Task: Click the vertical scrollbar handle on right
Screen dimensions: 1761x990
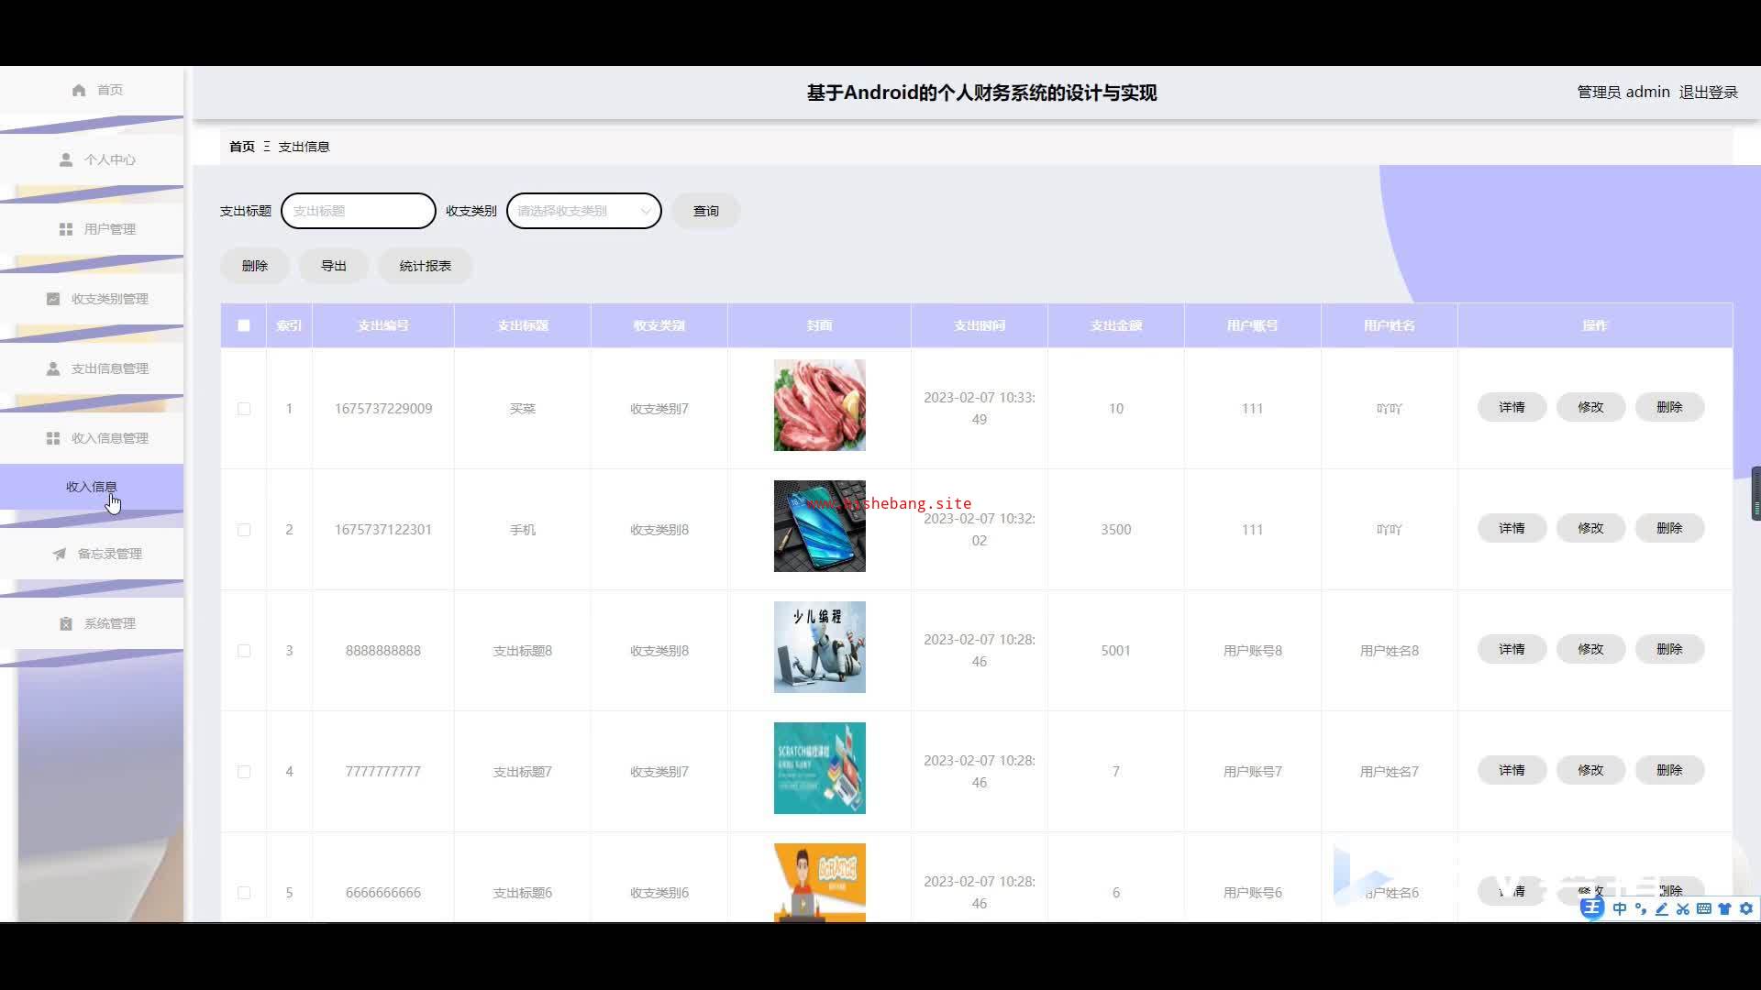Action: (1755, 494)
